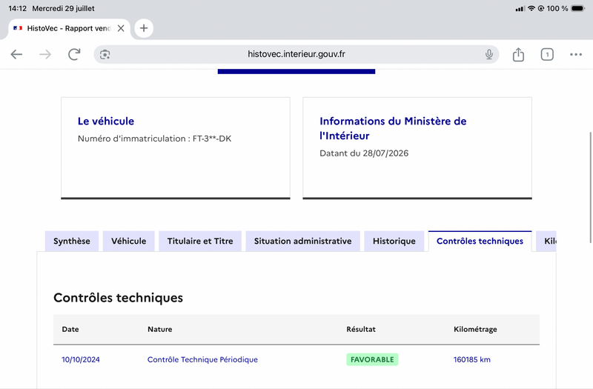Open the partially visible Kilométrage tab
Image resolution: width=593 pixels, height=389 pixels.
point(546,242)
